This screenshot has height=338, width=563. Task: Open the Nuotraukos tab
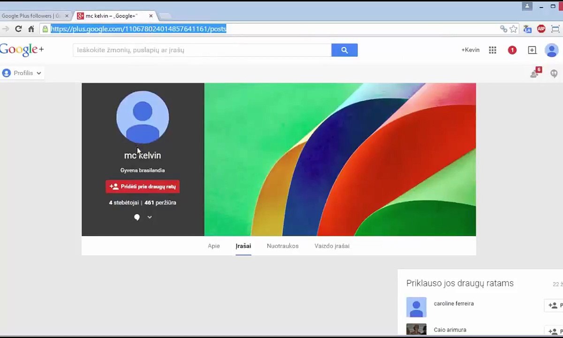click(x=282, y=246)
